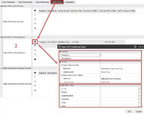This screenshot has width=144, height=114.
Task: Confirm dialog with OK button
Action: [x=129, y=111]
